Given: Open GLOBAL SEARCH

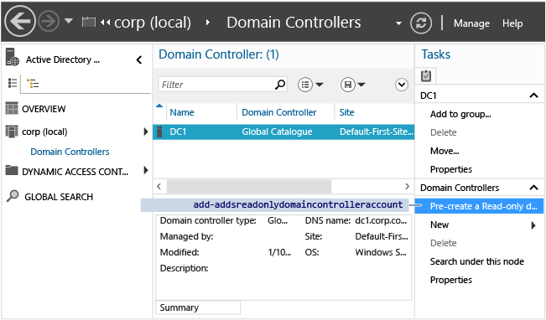Looking at the screenshot, I should (59, 197).
